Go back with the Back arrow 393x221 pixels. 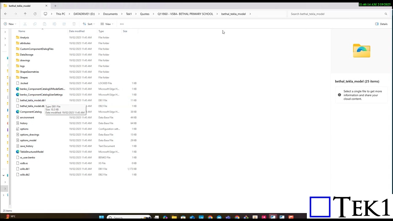click(x=6, y=14)
